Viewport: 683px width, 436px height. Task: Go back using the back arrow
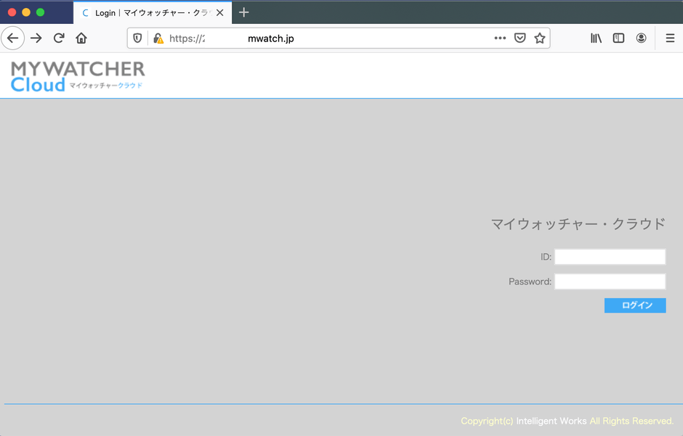point(13,38)
